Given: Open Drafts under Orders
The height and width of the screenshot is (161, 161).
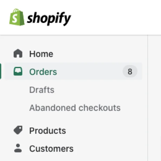Looking at the screenshot, I should click(42, 90).
